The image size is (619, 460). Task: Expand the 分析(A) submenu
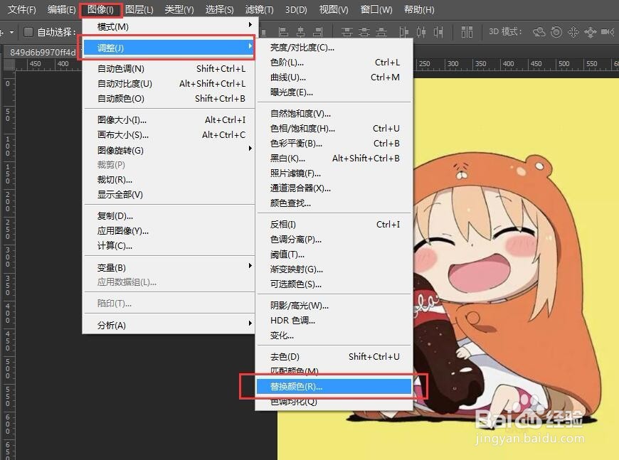click(x=169, y=325)
